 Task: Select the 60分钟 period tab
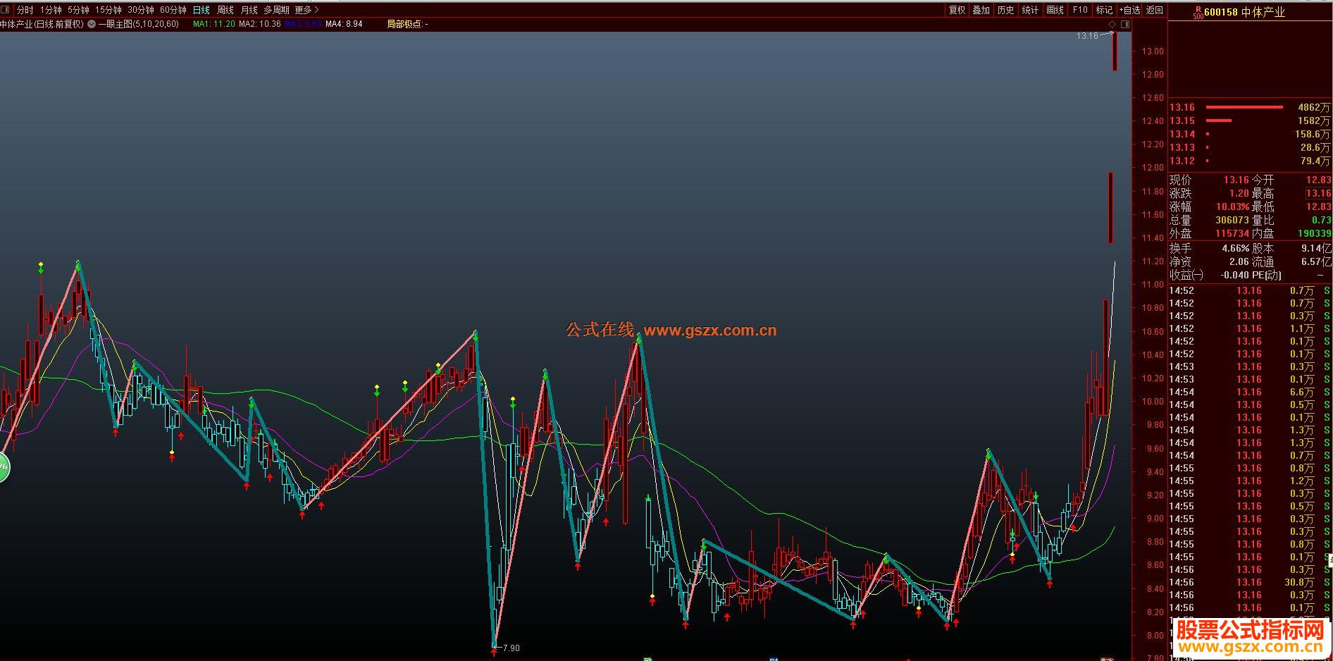tap(173, 10)
